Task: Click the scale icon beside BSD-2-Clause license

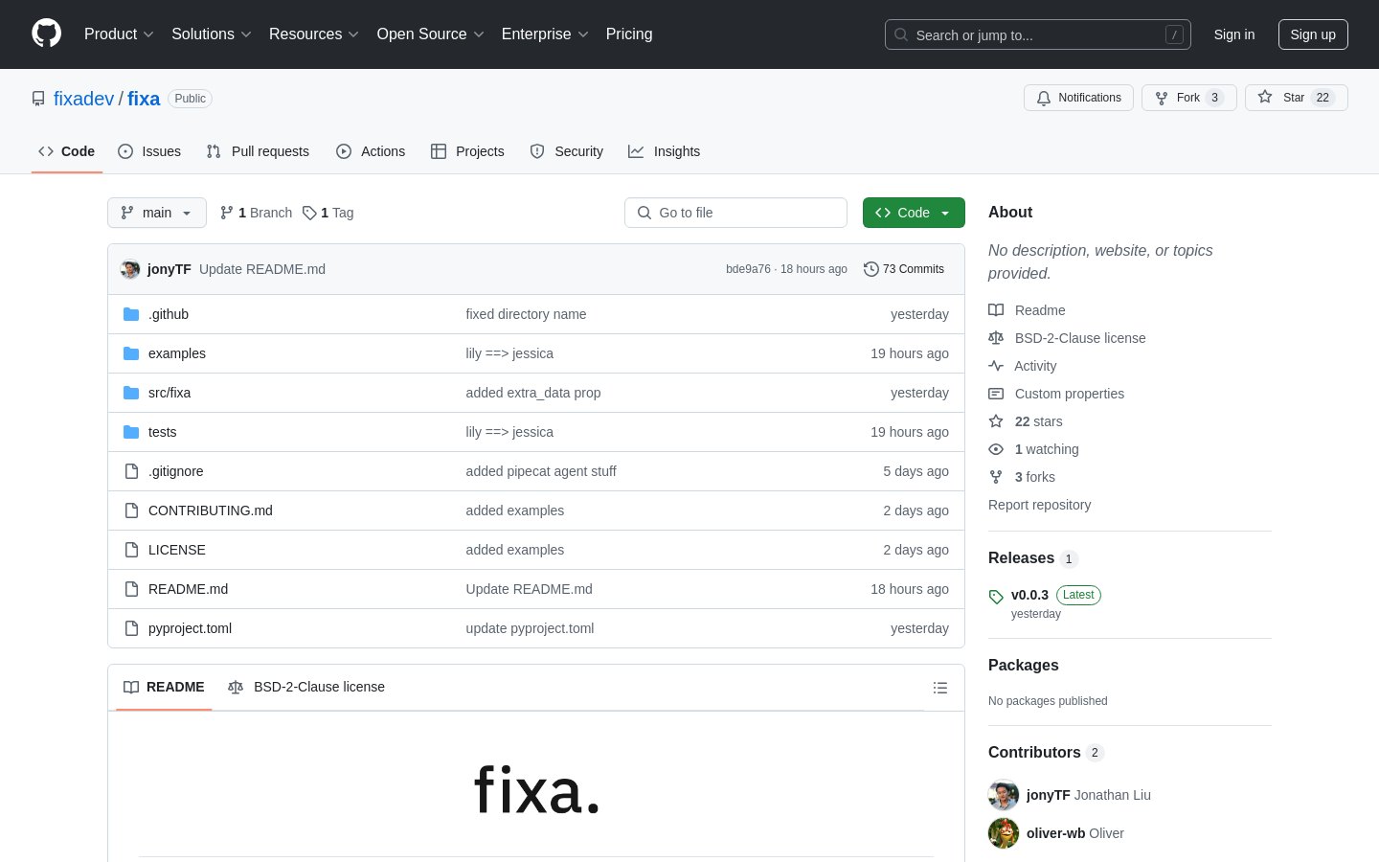Action: (996, 338)
